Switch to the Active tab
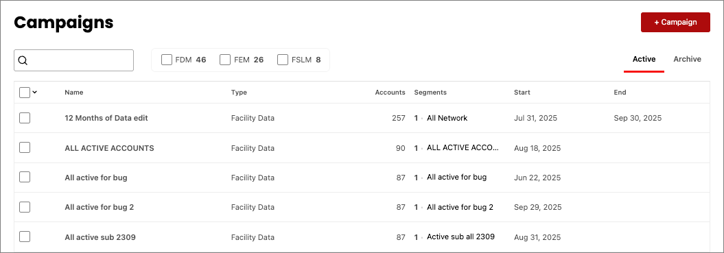Image resolution: width=724 pixels, height=253 pixels. point(644,59)
